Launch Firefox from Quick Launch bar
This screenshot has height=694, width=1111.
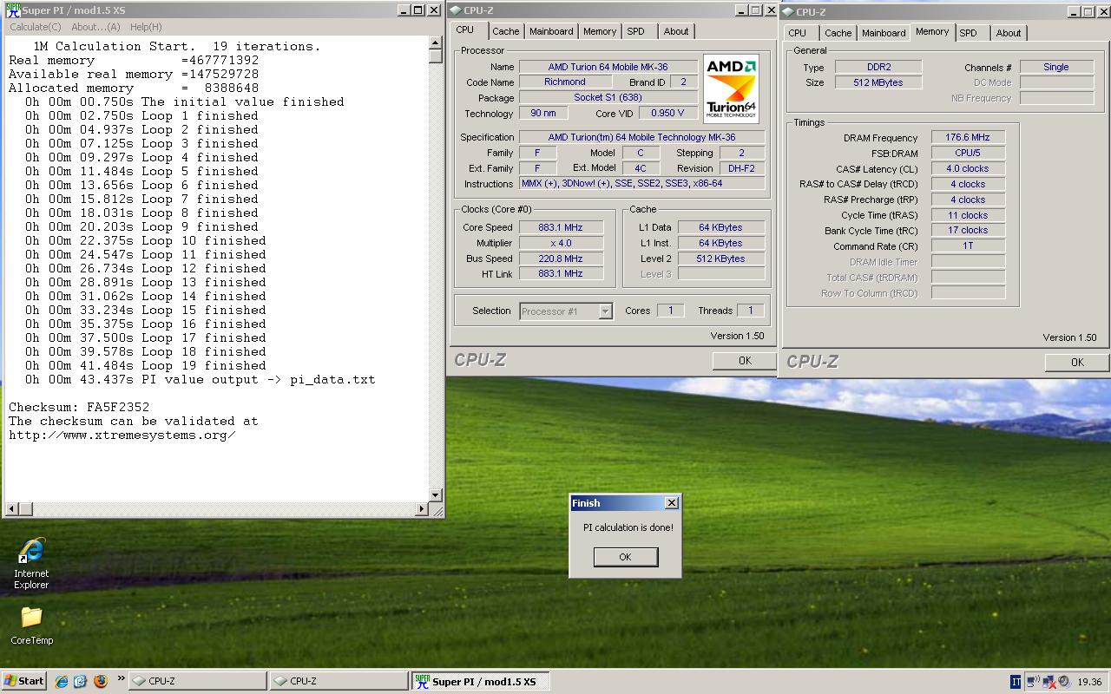[x=99, y=681]
